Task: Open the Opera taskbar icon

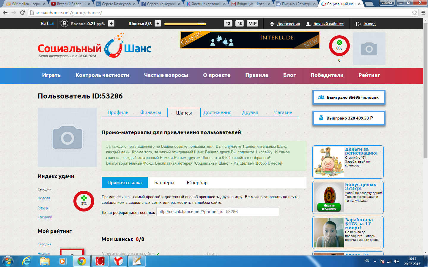Action: pyautogui.click(x=100, y=261)
